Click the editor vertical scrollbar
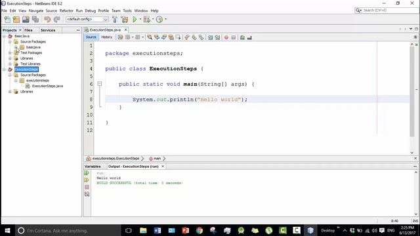 [x=412, y=91]
